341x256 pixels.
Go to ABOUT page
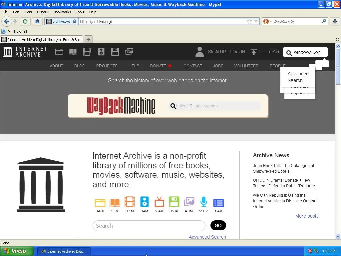57,66
